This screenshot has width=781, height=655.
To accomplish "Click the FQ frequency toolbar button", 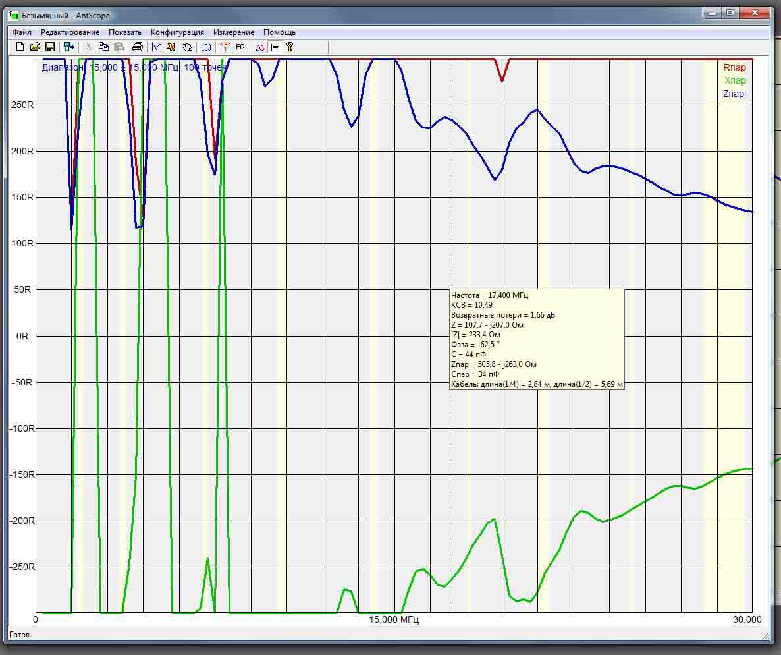I will [x=240, y=47].
